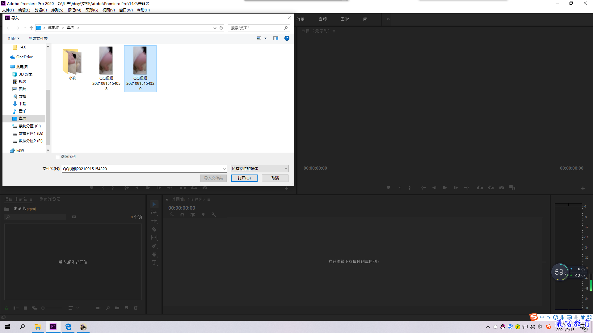
Task: Adjust thumbnail zoom slider in Project panel
Action: (52, 308)
